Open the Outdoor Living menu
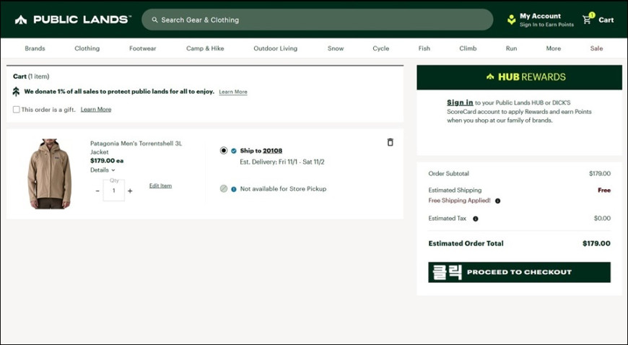Viewport: 628px width, 345px height. tap(276, 48)
